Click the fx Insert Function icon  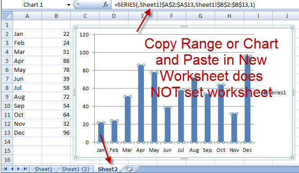106,4
